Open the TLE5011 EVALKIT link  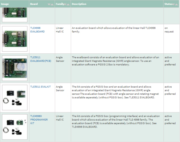click(40, 87)
